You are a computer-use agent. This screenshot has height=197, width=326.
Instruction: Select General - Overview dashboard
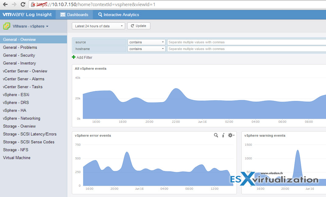point(33,39)
